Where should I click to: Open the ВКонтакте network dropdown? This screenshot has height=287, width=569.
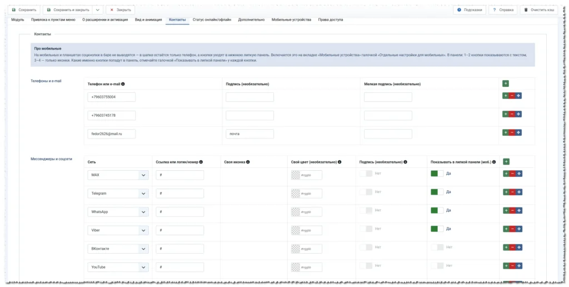tap(118, 249)
